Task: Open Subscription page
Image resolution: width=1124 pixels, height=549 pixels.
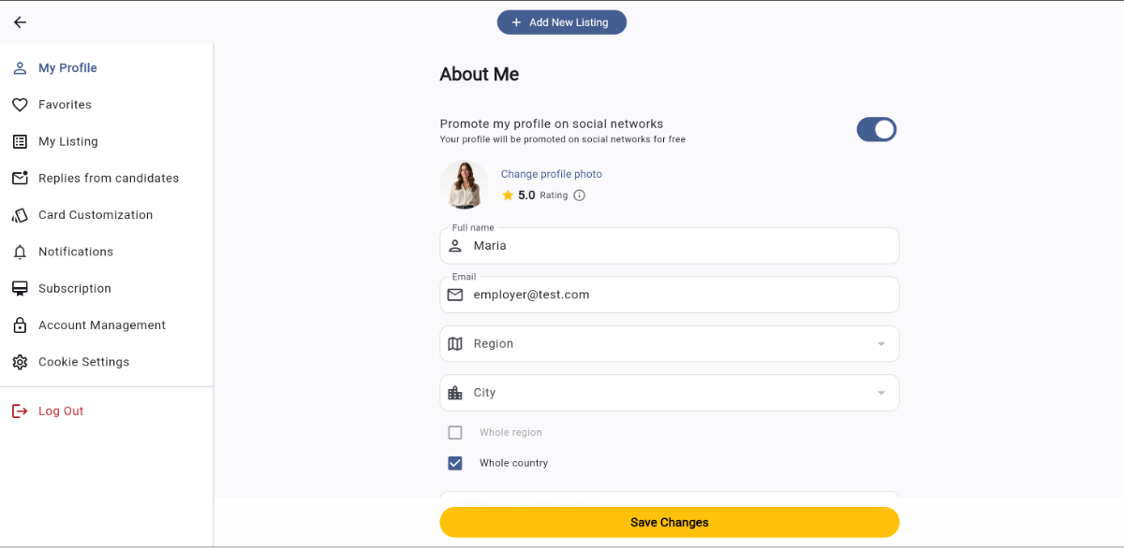Action: click(107, 288)
